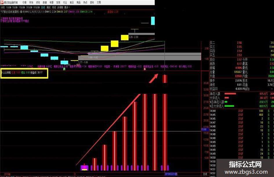Select the 5分钟 period tab
This screenshot has height=177, width=274.
click(15, 7)
